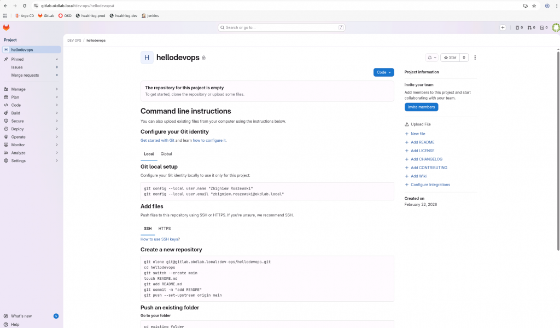Open the user avatar menu
The width and height of the screenshot is (560, 328).
click(x=556, y=27)
